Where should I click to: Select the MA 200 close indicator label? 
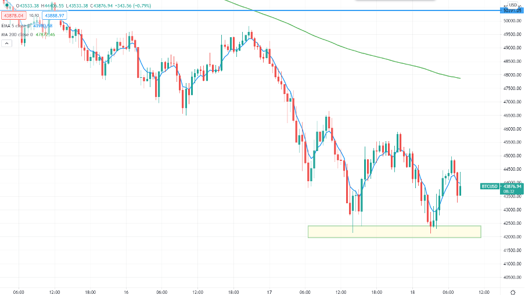[17, 34]
